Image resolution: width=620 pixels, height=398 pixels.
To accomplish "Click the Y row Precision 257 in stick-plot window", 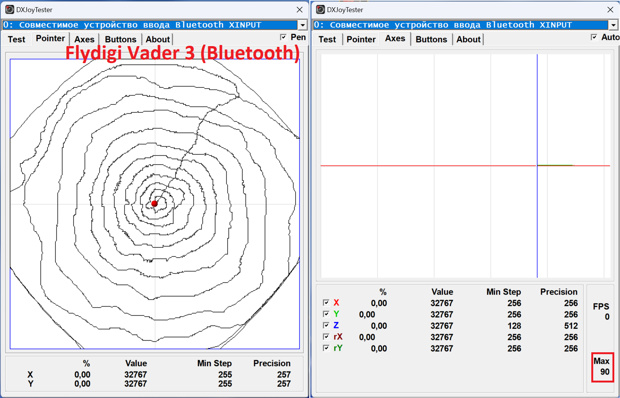I will point(284,384).
